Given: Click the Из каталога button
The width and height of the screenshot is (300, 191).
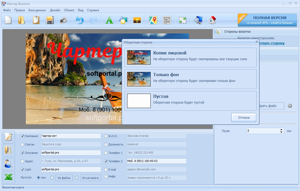Looking at the screenshot, I should pos(90,178).
